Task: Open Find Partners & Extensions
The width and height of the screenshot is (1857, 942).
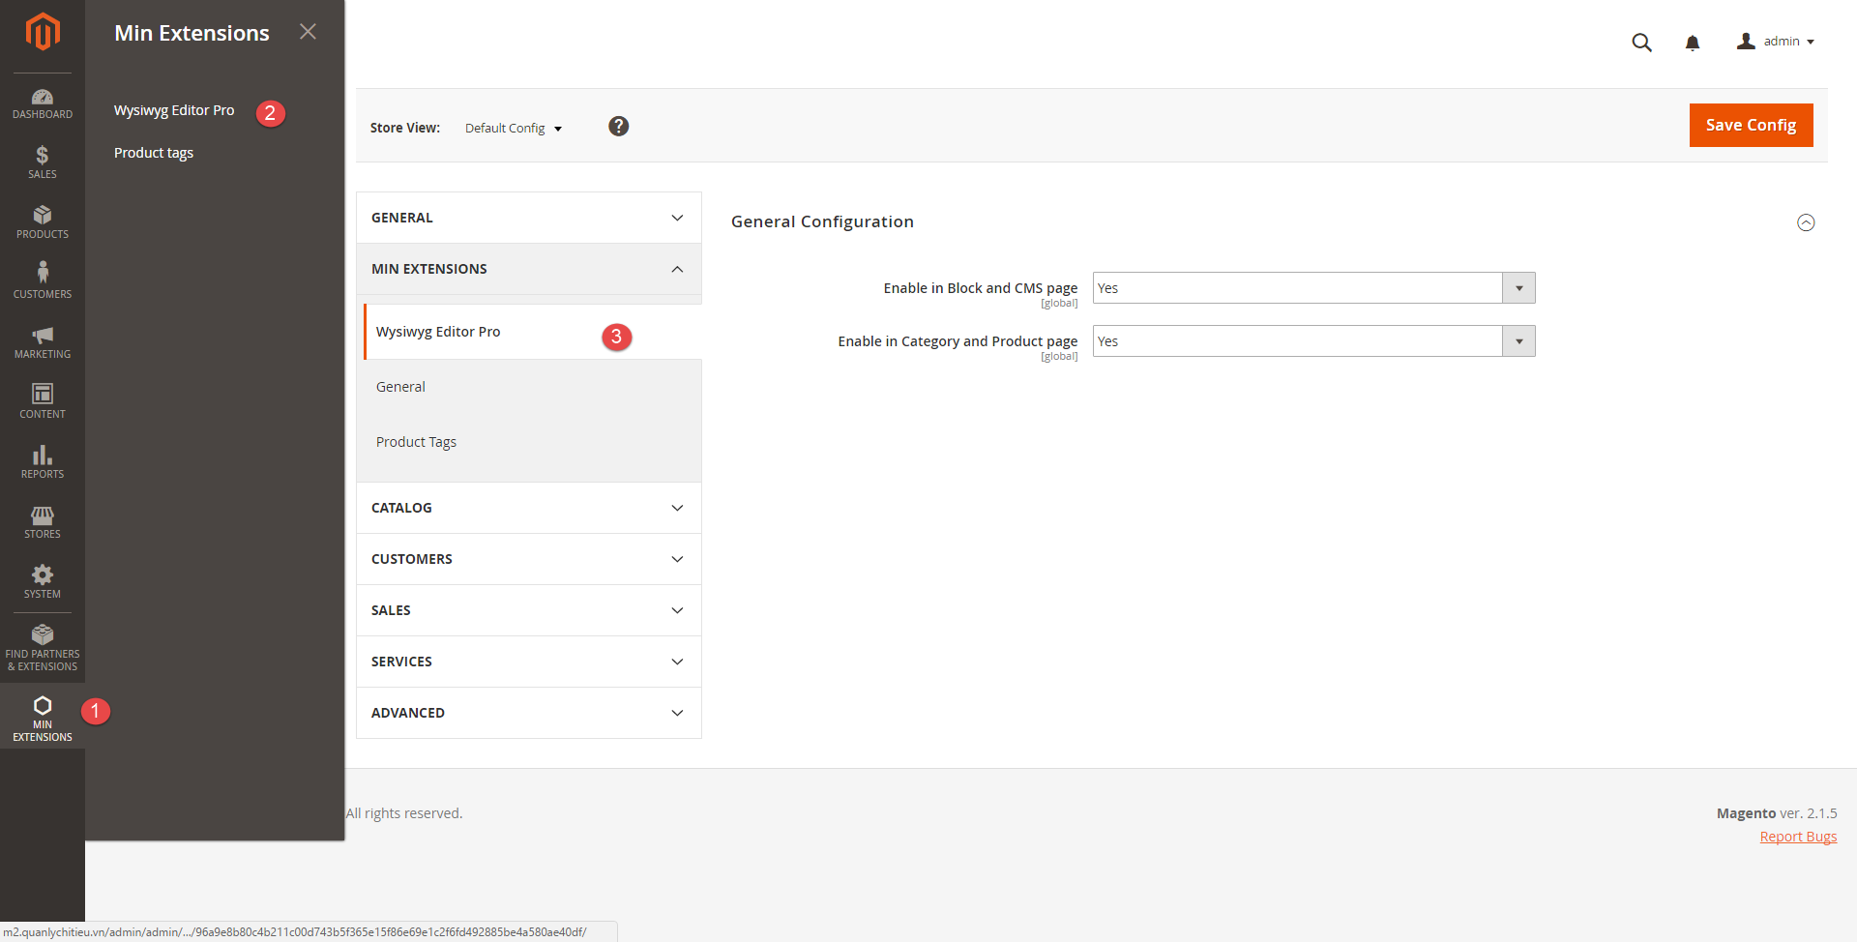Action: coord(43,649)
